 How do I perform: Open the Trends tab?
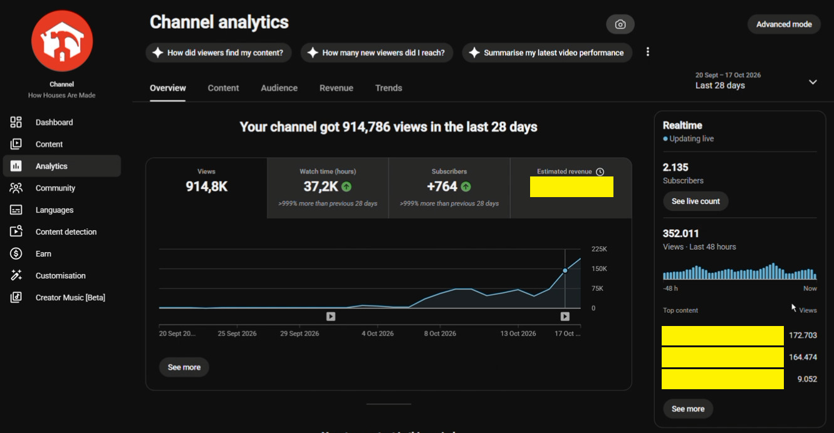388,88
